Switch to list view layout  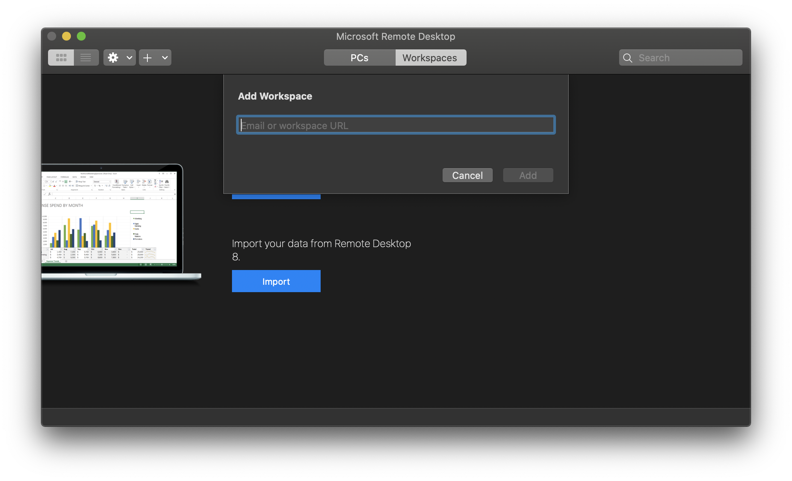tap(86, 58)
